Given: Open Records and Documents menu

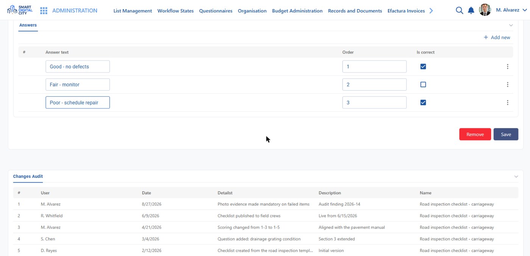Looking at the screenshot, I should tap(355, 11).
